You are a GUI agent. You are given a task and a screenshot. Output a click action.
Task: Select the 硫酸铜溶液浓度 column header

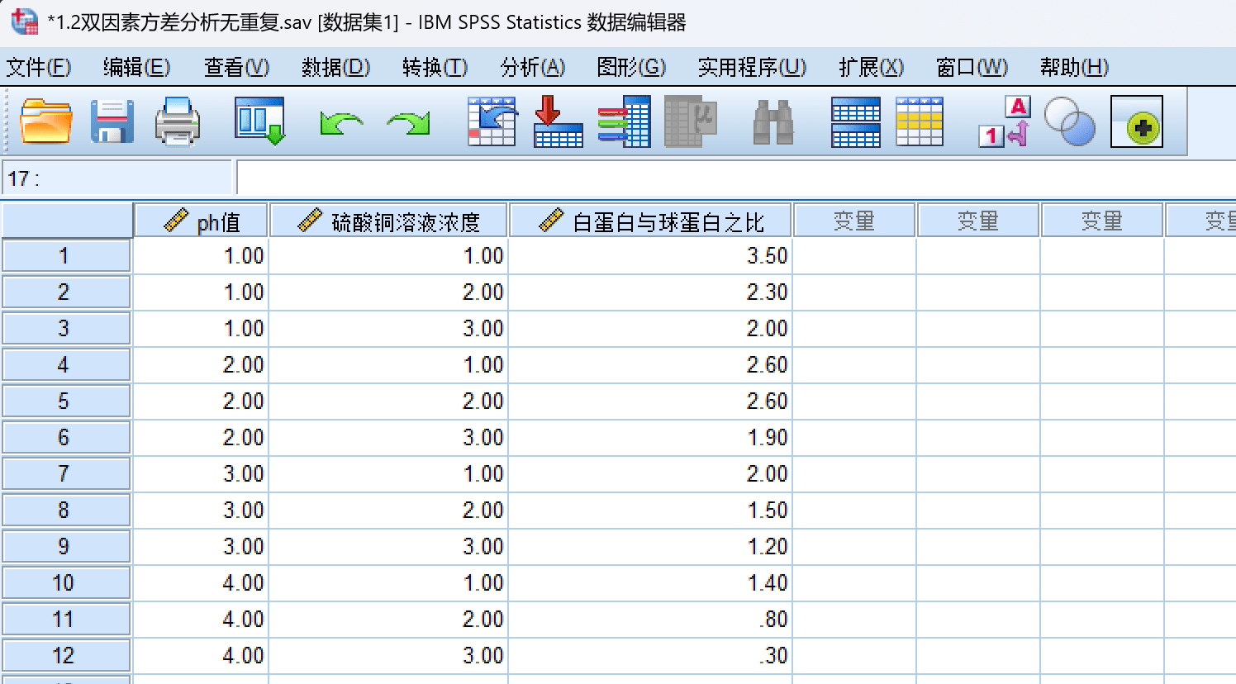point(388,221)
